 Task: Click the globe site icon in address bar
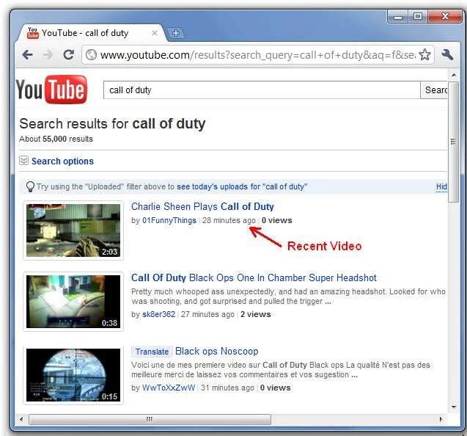(x=91, y=55)
